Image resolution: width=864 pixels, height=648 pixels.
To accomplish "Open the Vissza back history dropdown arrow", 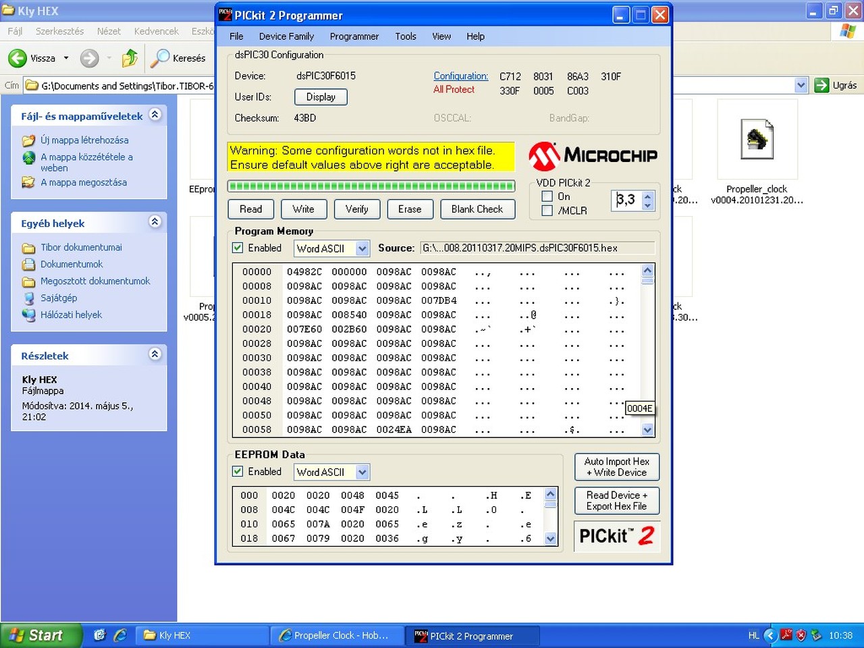I will [x=66, y=59].
